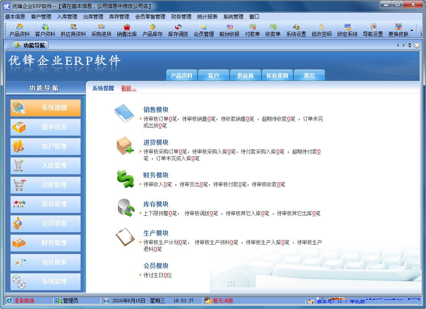Open 统计报表 menu in menu bar

click(x=207, y=16)
